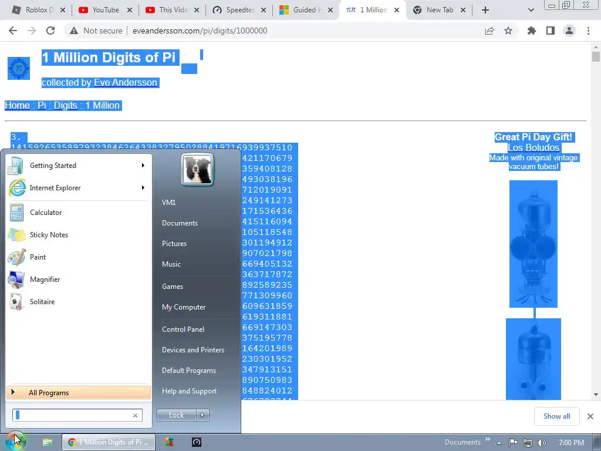Expand All Programs list
The height and width of the screenshot is (451, 601).
(79, 393)
